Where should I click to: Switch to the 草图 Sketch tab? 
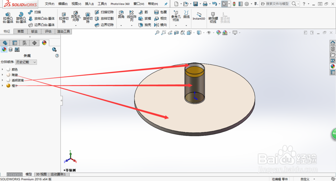point(20,32)
